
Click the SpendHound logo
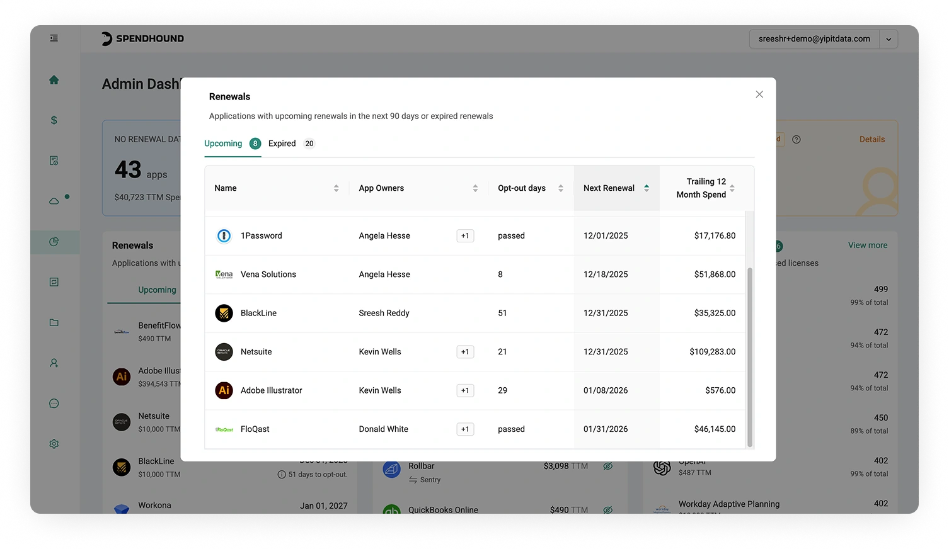[143, 38]
